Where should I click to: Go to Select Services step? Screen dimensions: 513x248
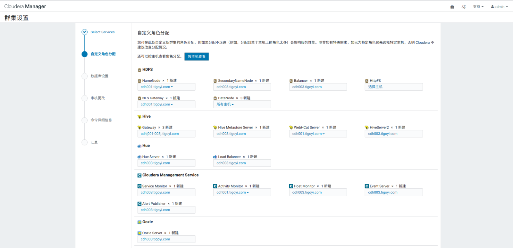(x=103, y=32)
